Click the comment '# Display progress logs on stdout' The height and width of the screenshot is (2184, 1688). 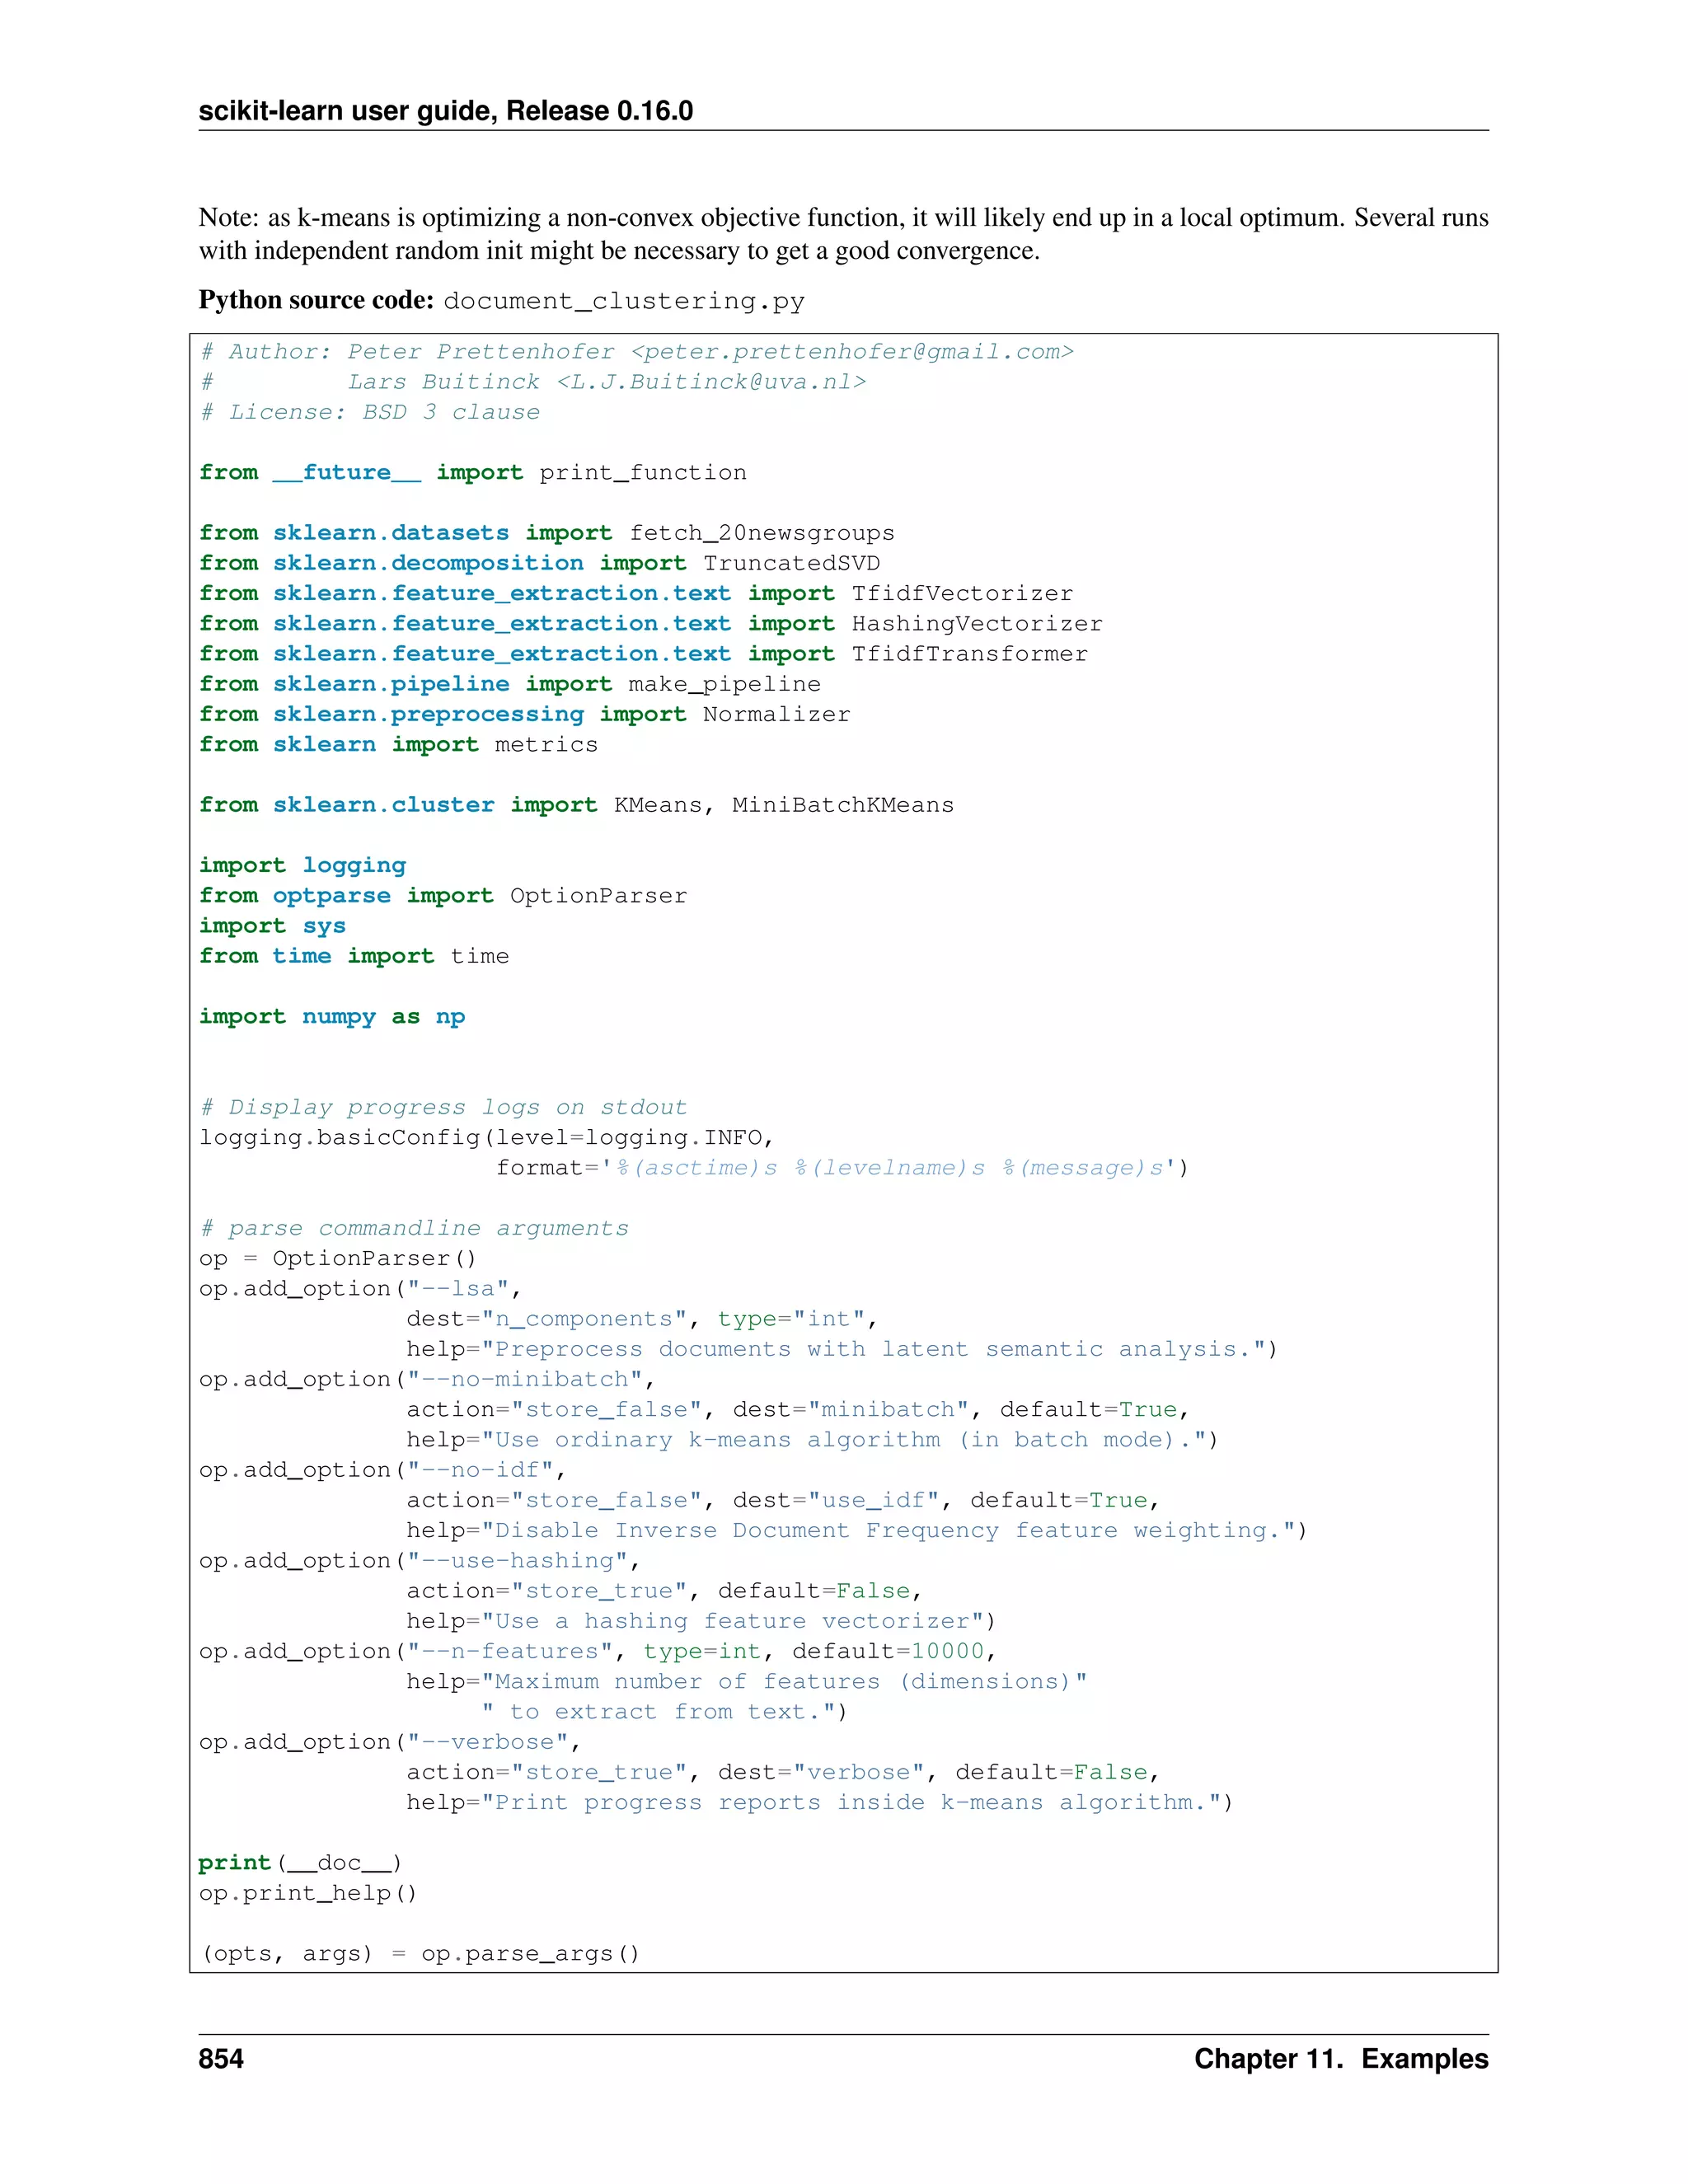coord(443,1107)
